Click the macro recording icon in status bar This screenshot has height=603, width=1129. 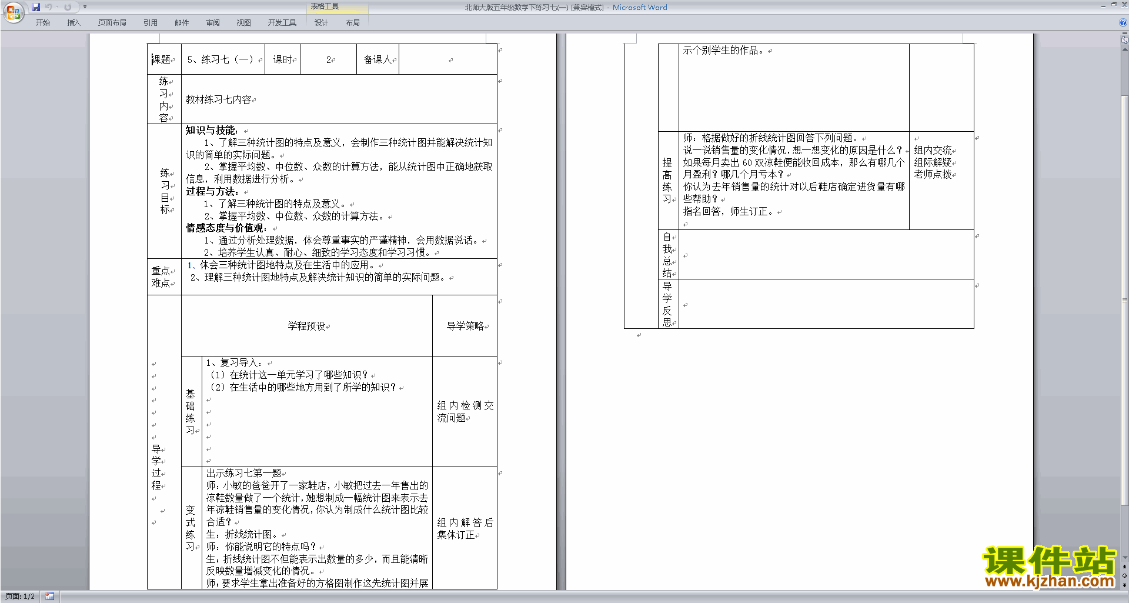coord(49,597)
